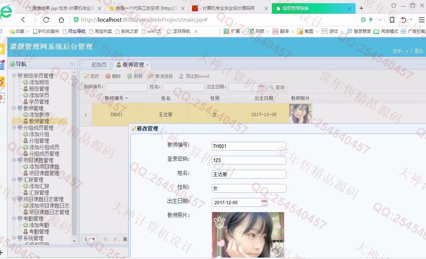Open the 手机收藏夹 bookmark

point(46,31)
